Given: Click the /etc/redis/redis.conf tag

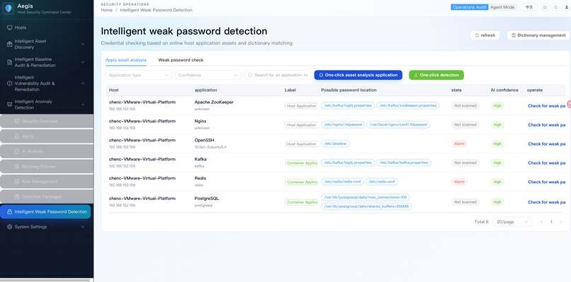Looking at the screenshot, I should 342,182.
